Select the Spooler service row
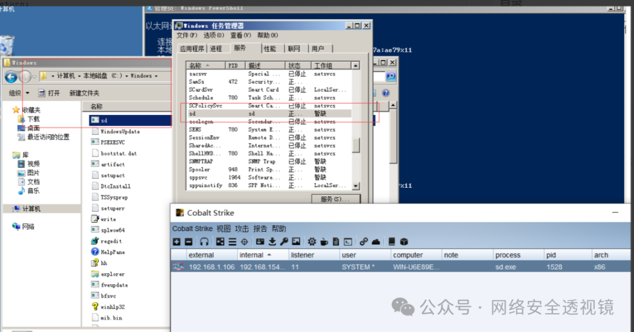Screen dimensions: 634x332 (x=269, y=170)
